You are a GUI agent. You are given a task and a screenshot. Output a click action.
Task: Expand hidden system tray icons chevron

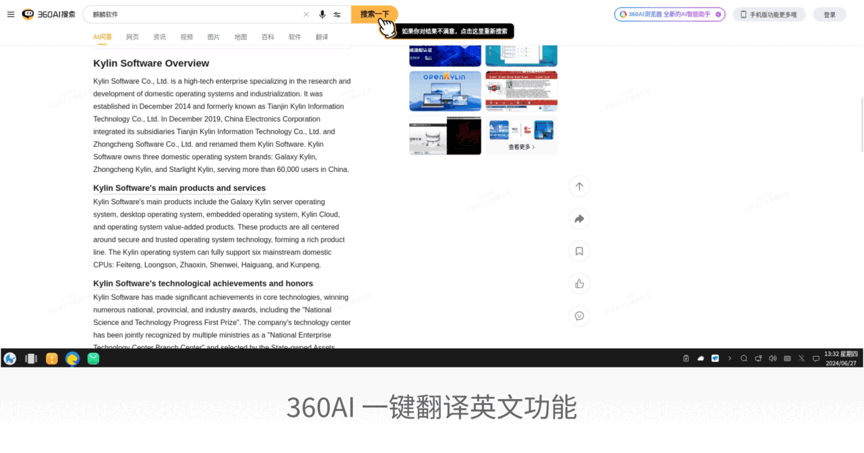(730, 359)
